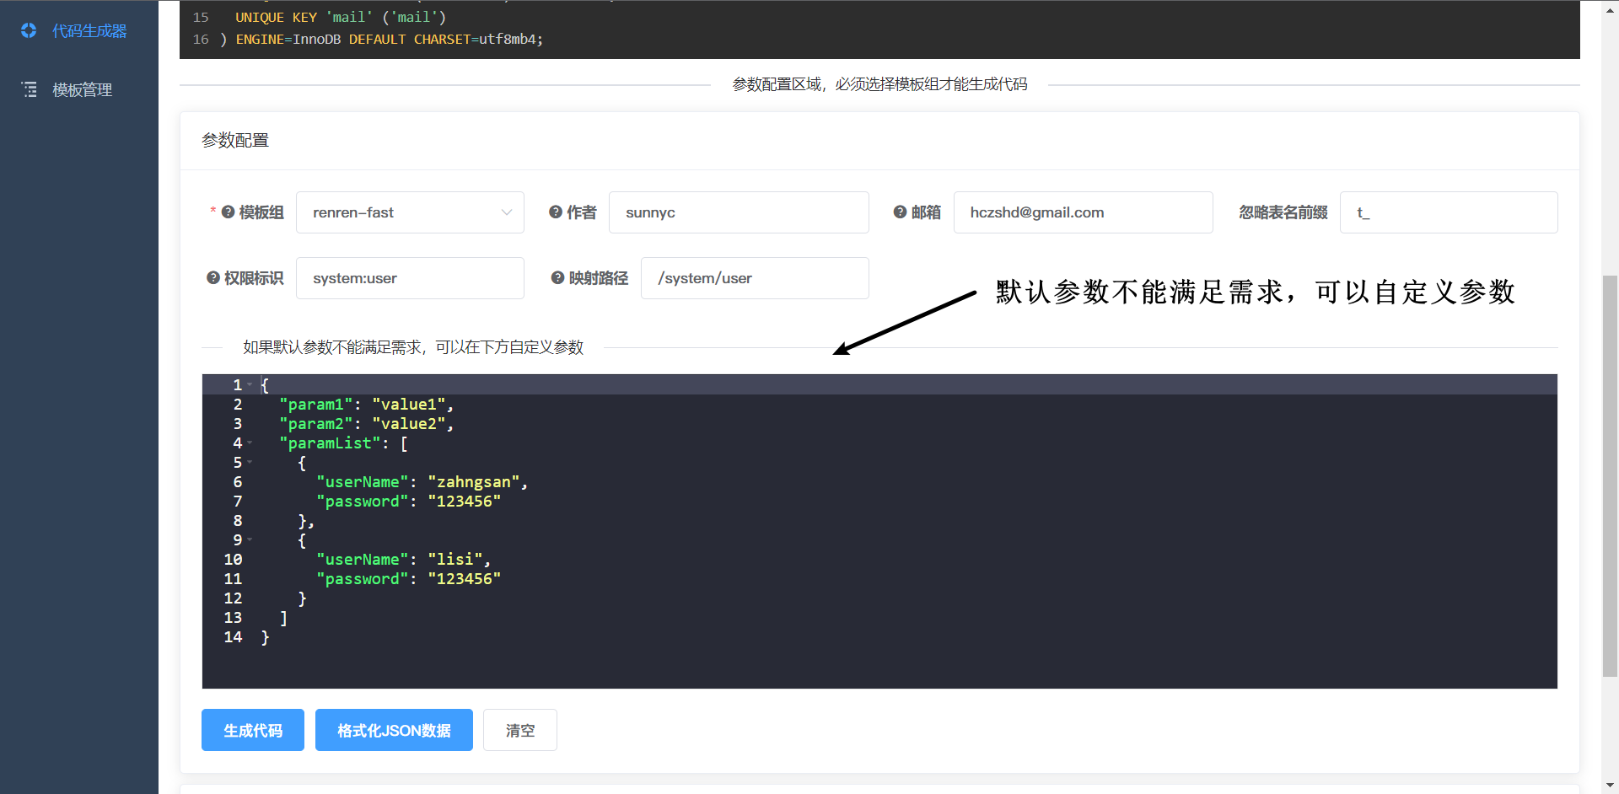The image size is (1619, 794).
Task: Click the 忽略表名前缀 input field
Action: [1449, 212]
